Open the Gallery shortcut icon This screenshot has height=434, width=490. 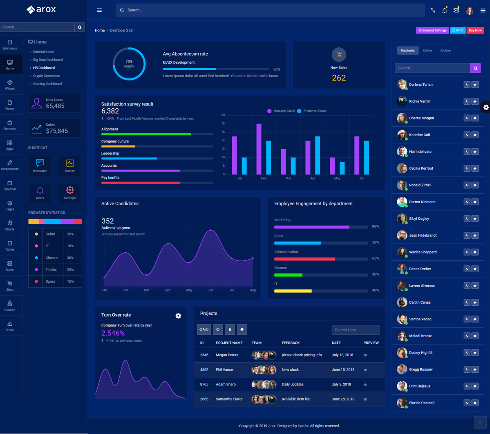click(x=70, y=166)
